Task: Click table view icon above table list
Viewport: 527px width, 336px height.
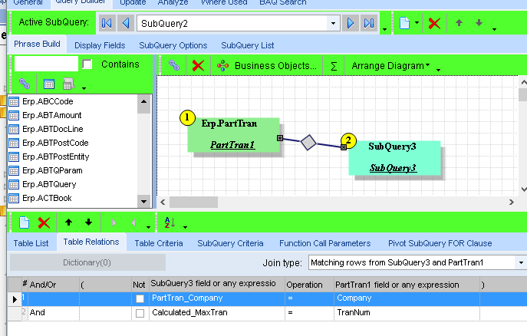Action: tap(49, 84)
